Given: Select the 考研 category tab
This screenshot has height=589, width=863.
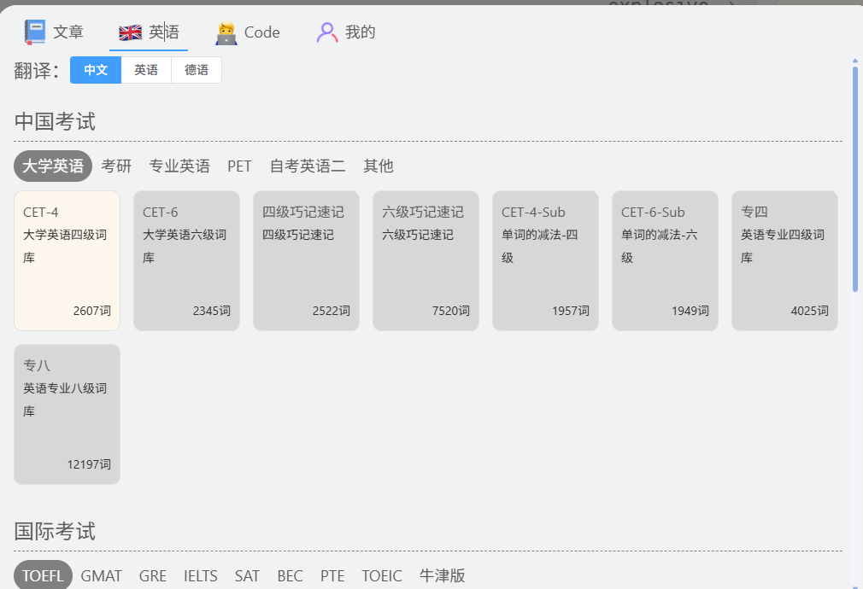Looking at the screenshot, I should 116,166.
